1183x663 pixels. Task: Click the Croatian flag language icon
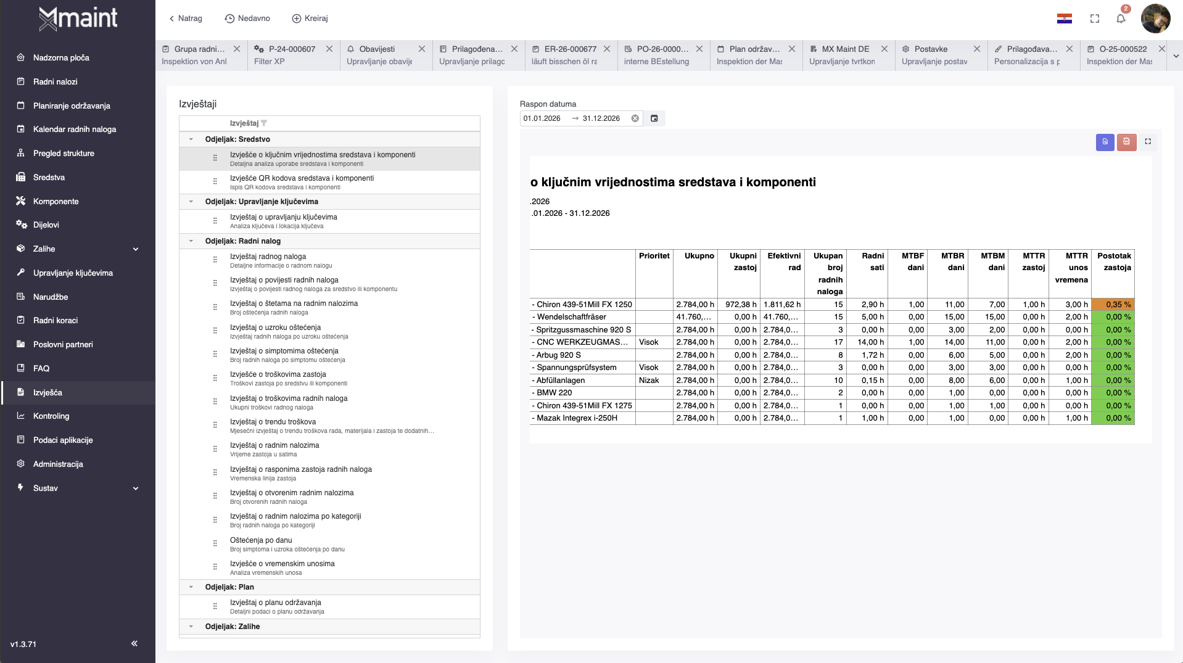coord(1064,19)
